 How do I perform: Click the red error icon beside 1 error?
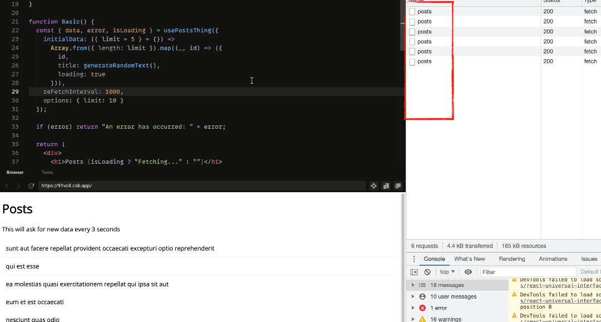(422, 308)
